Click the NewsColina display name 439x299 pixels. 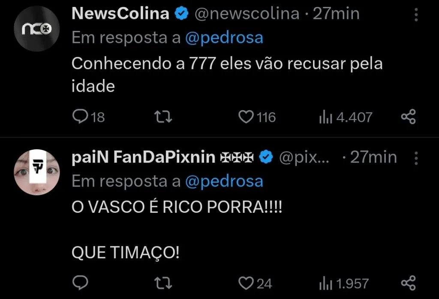tap(120, 13)
